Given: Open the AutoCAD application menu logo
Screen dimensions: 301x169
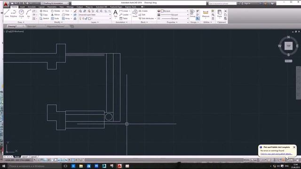Looking at the screenshot, I should coord(6,4).
